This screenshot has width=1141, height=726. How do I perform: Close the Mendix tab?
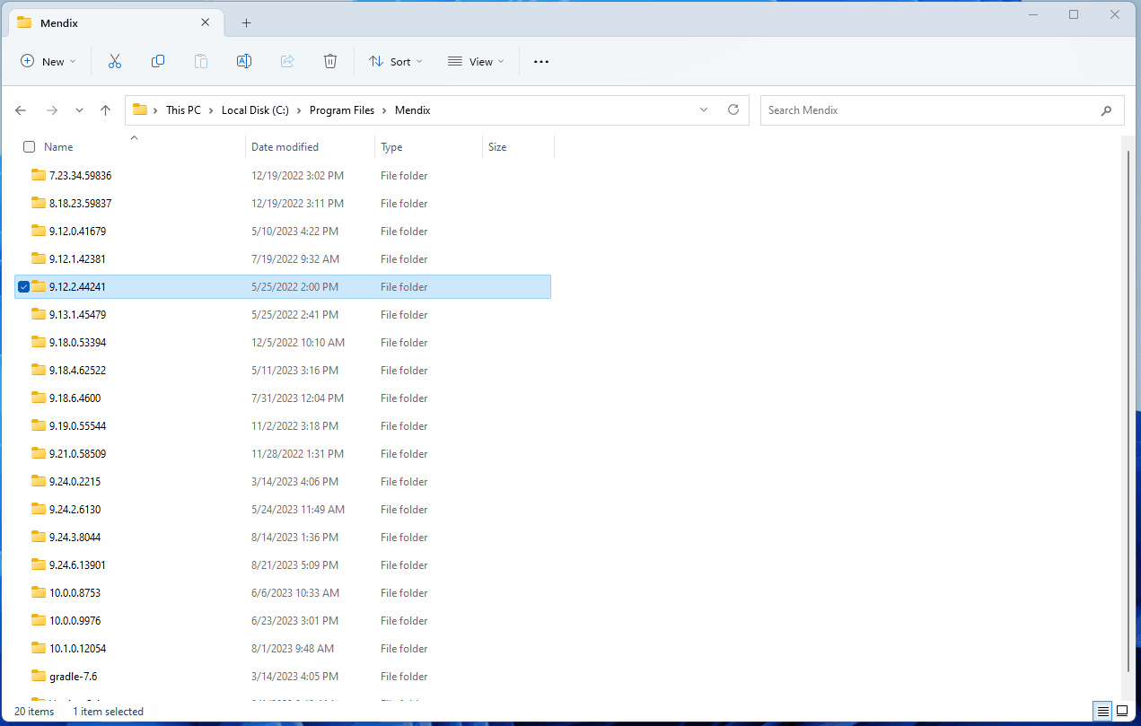pos(206,22)
